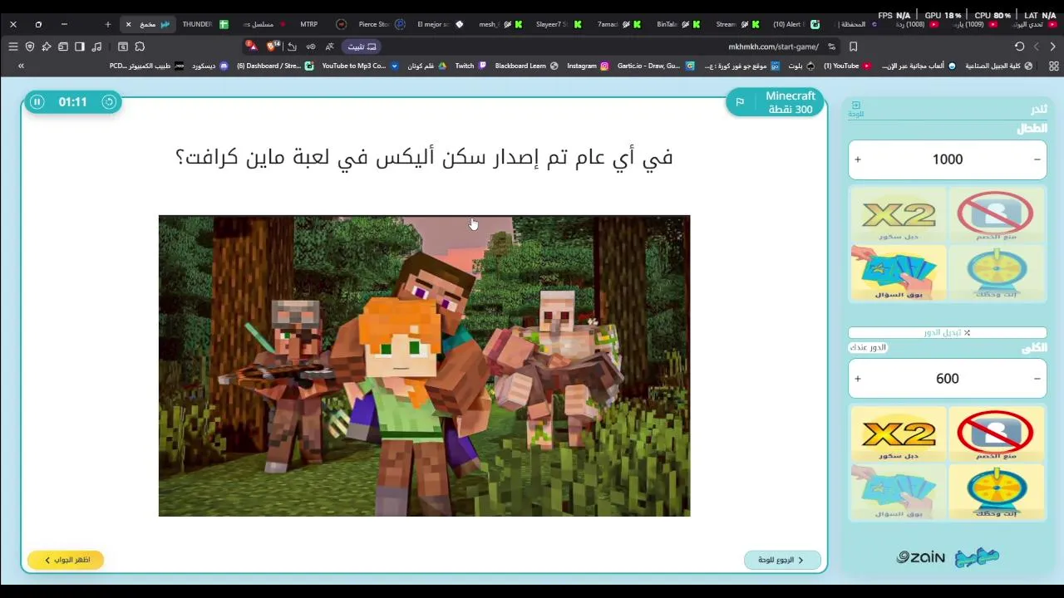This screenshot has height=598, width=1064.
Task: Use first team's steal-question cards power-up
Action: click(899, 272)
